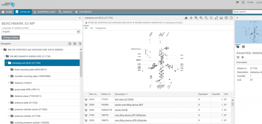Click the blue assembly overview thumbnail
This screenshot has height=124, width=262.
click(x=249, y=32)
